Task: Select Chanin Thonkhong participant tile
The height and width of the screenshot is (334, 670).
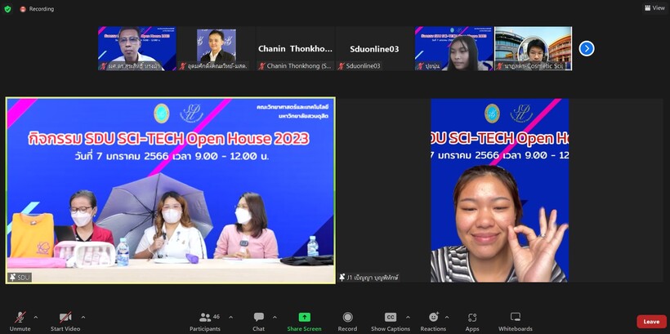Action: click(295, 49)
